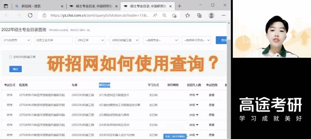Open the (0802)机械工程 subject dropdown

pos(125,40)
